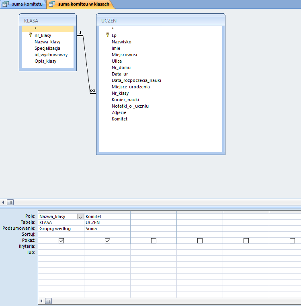Switch to the suma komitetu tab
This screenshot has height=306, width=301.
(x=27, y=4)
